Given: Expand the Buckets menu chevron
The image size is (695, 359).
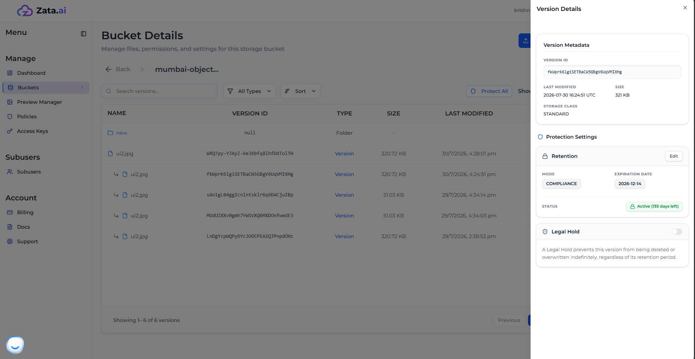Looking at the screenshot, I should (x=82, y=87).
